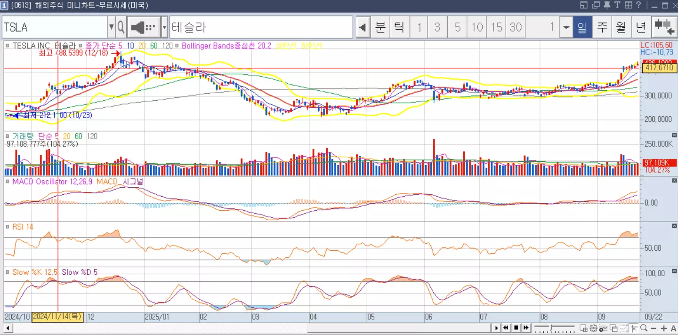Screen dimensions: 678x335
Task: Click the replay speed slider
Action: click(x=555, y=328)
